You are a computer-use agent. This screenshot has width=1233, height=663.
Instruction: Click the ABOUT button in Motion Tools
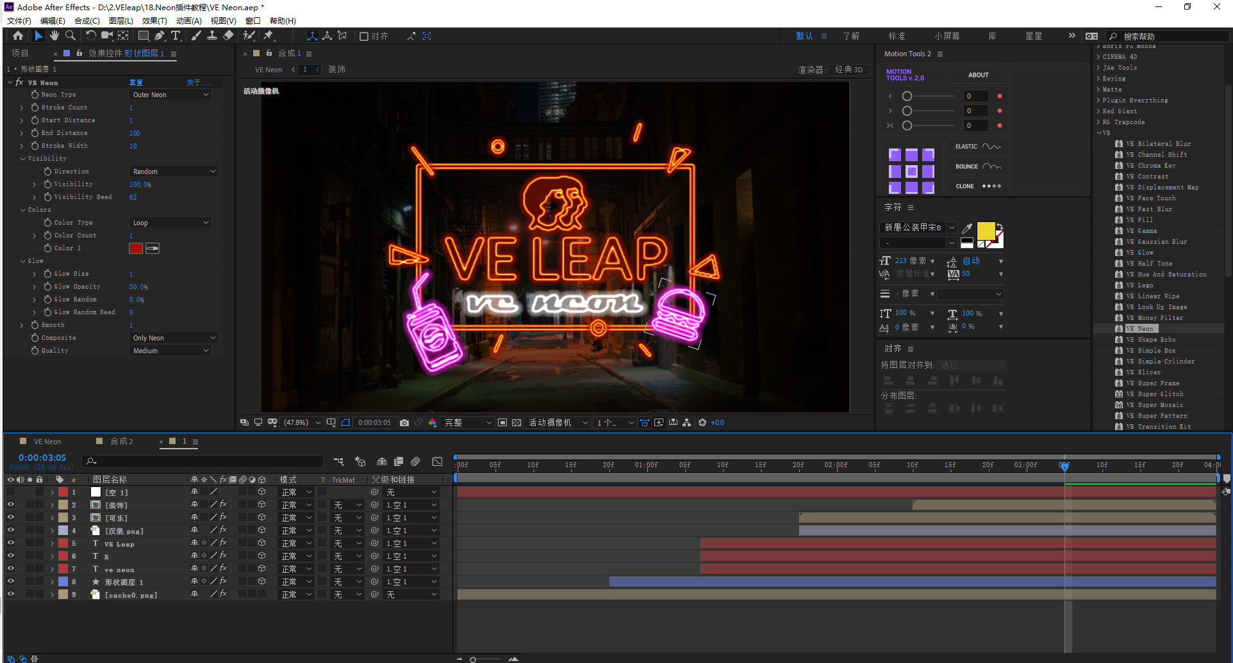point(978,75)
